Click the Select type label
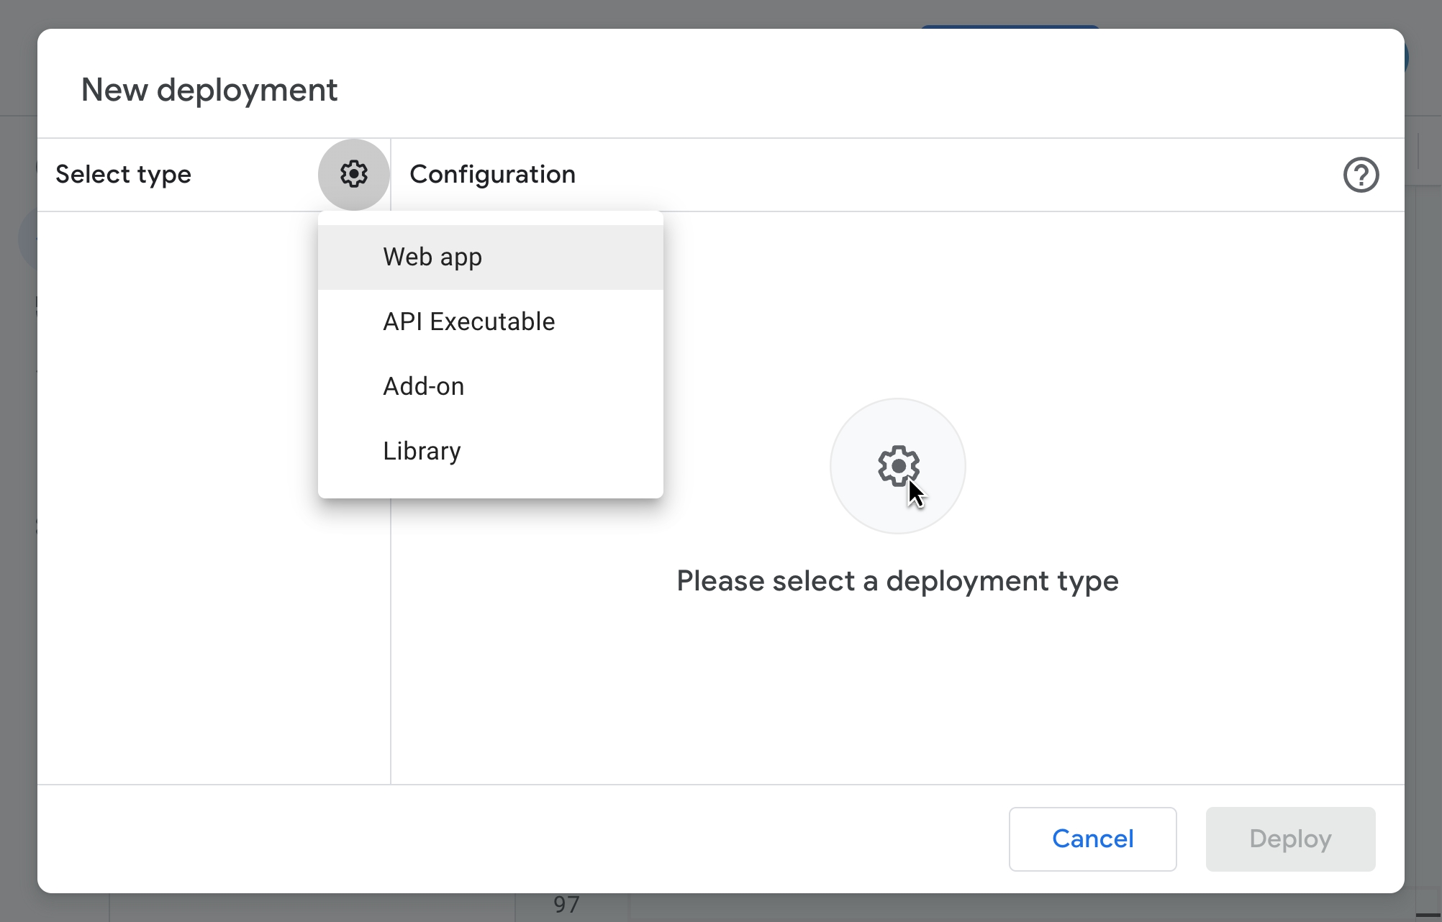This screenshot has width=1442, height=922. coord(123,174)
